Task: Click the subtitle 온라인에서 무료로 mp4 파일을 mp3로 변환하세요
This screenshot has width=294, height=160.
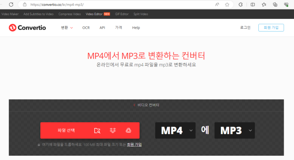Action: pos(146,65)
